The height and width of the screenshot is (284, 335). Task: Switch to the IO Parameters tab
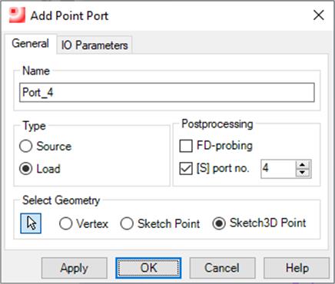coord(95,45)
